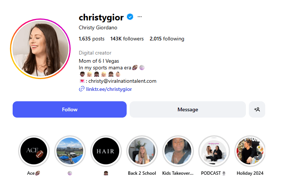This screenshot has width=299, height=184.
Task: View the 143K followers list
Action: pos(127,39)
